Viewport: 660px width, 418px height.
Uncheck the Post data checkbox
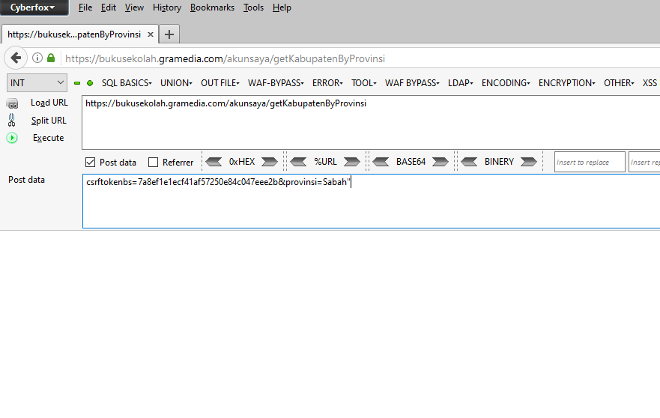[91, 162]
